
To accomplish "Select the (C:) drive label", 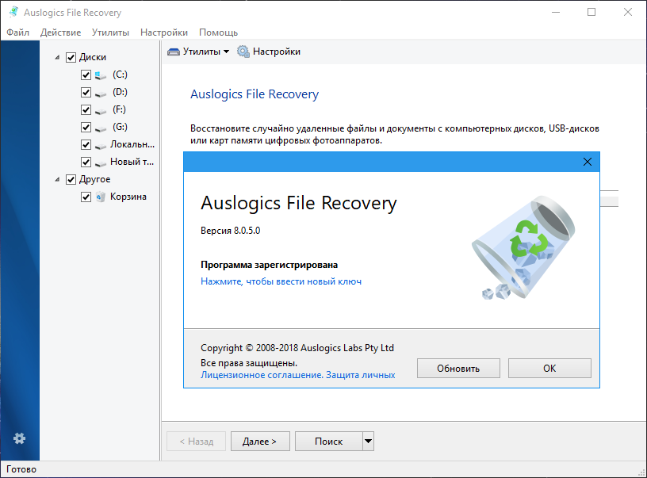I will click(120, 75).
